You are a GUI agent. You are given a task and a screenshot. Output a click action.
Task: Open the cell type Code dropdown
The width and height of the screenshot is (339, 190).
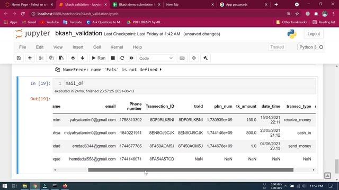pos(156,58)
